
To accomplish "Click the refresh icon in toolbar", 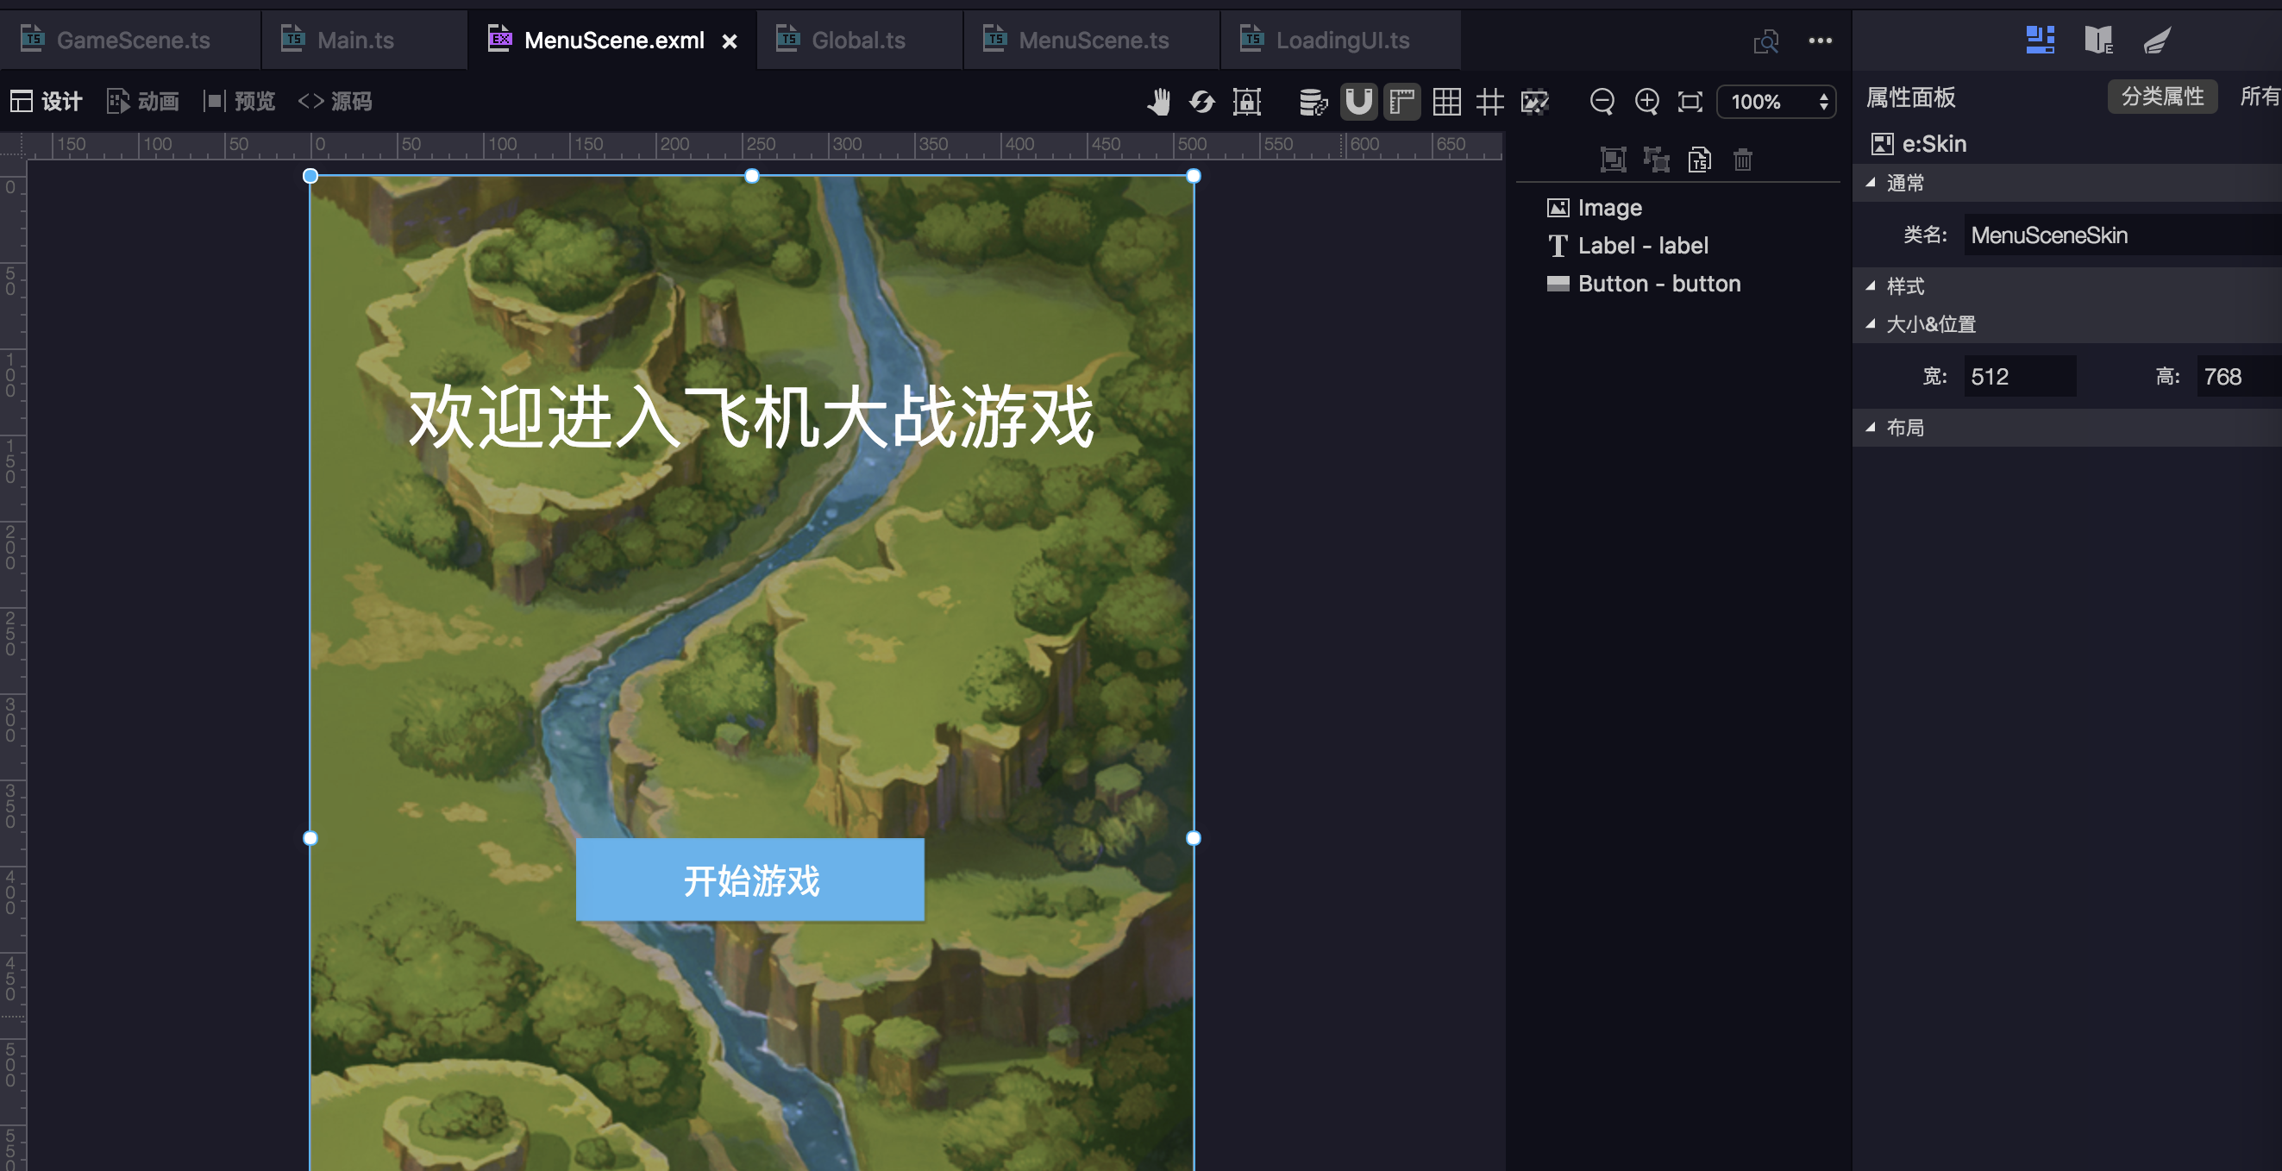I will (1201, 102).
